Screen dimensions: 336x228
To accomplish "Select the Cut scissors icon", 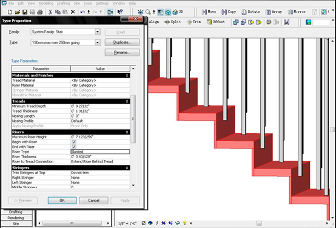I will (x=50, y=12).
